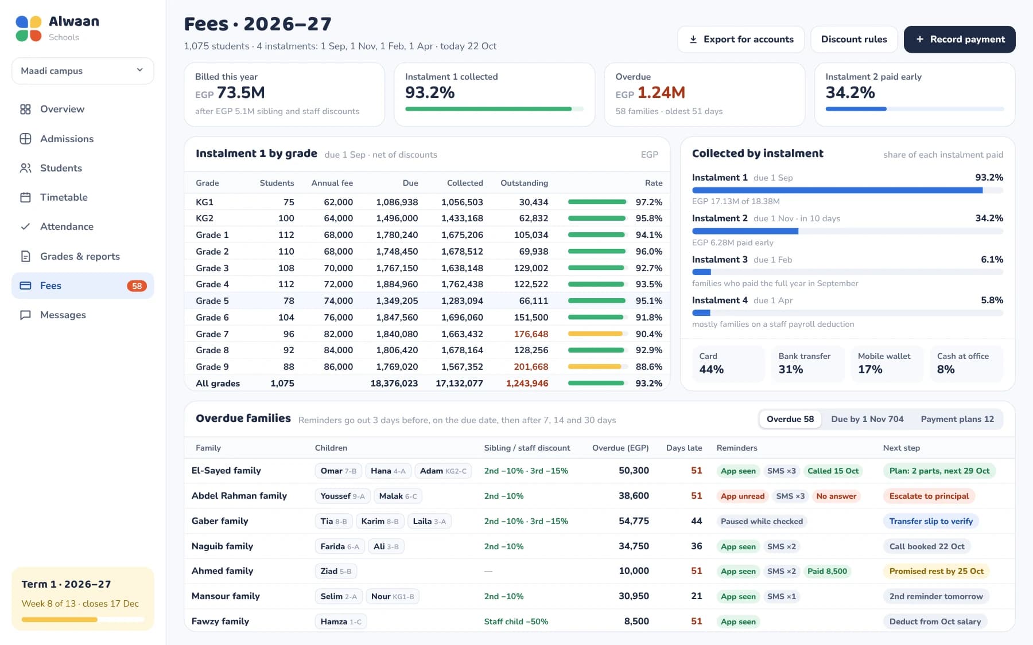Select the Grade 5 table row
The height and width of the screenshot is (645, 1033).
click(427, 300)
